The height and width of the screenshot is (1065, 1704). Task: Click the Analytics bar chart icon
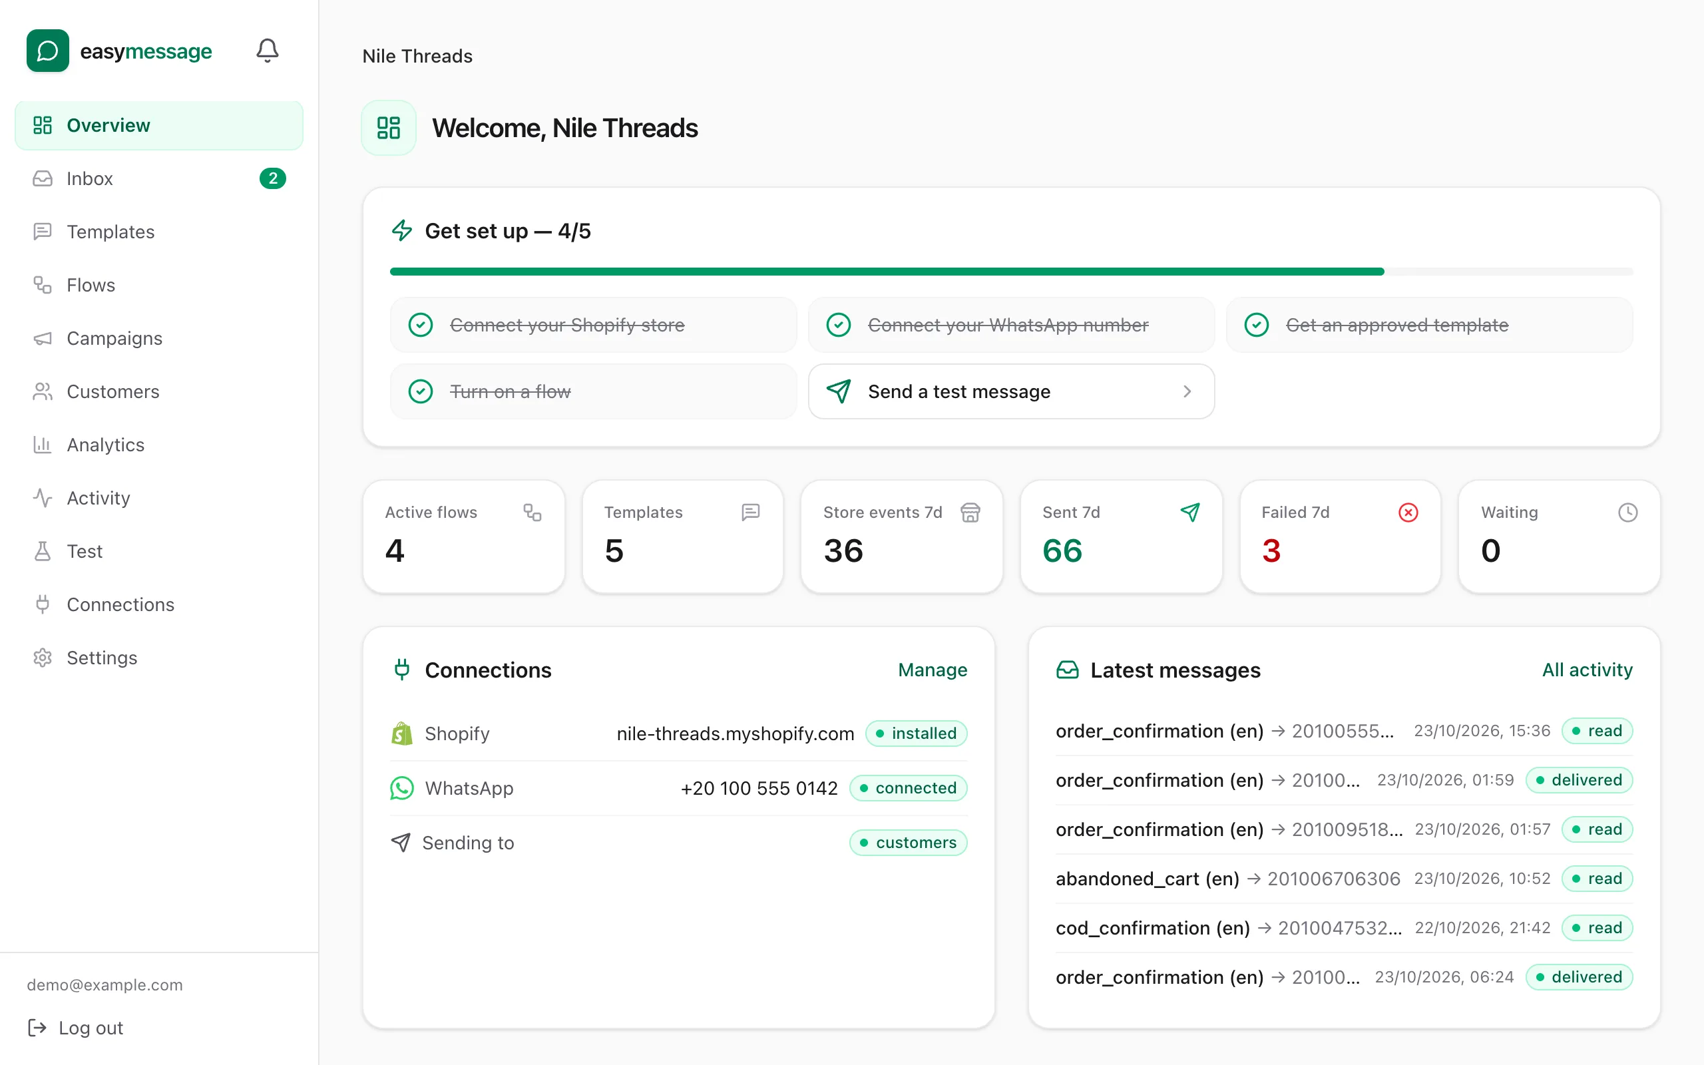click(x=42, y=445)
